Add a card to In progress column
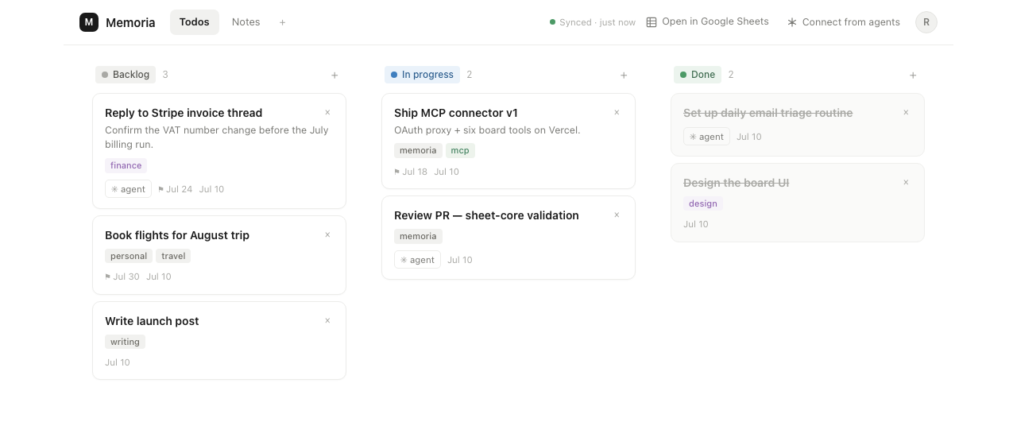 [624, 75]
